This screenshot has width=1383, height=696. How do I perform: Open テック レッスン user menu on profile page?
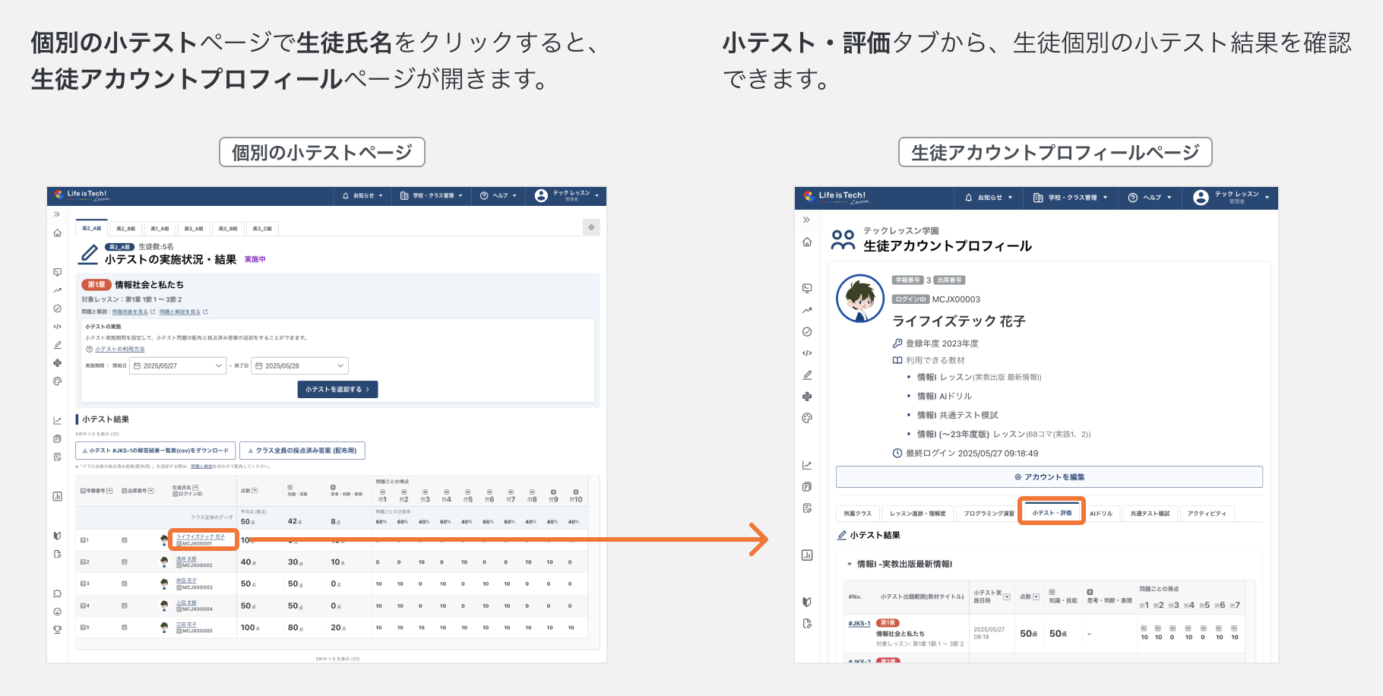1231,198
